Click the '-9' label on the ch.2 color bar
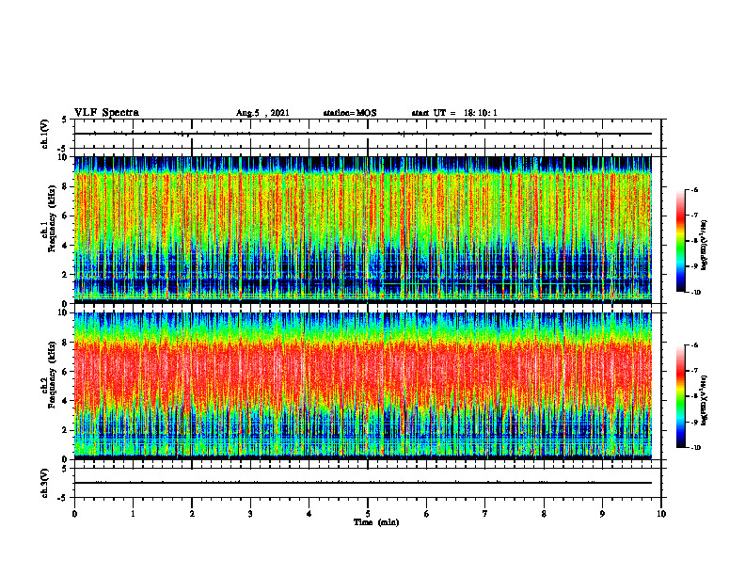This screenshot has width=745, height=576. click(694, 422)
